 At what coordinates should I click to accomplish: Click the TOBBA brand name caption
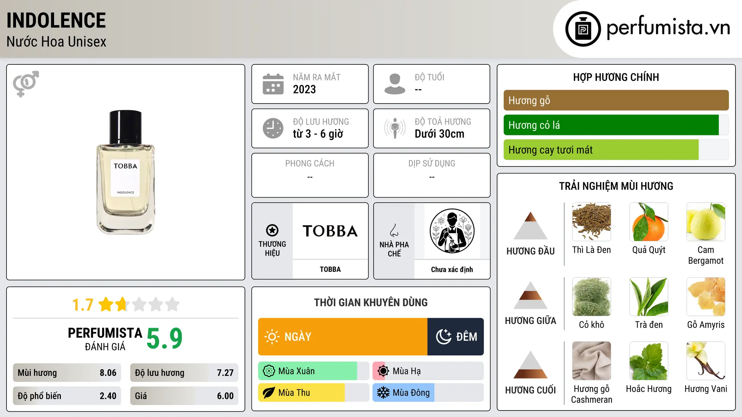pos(330,269)
